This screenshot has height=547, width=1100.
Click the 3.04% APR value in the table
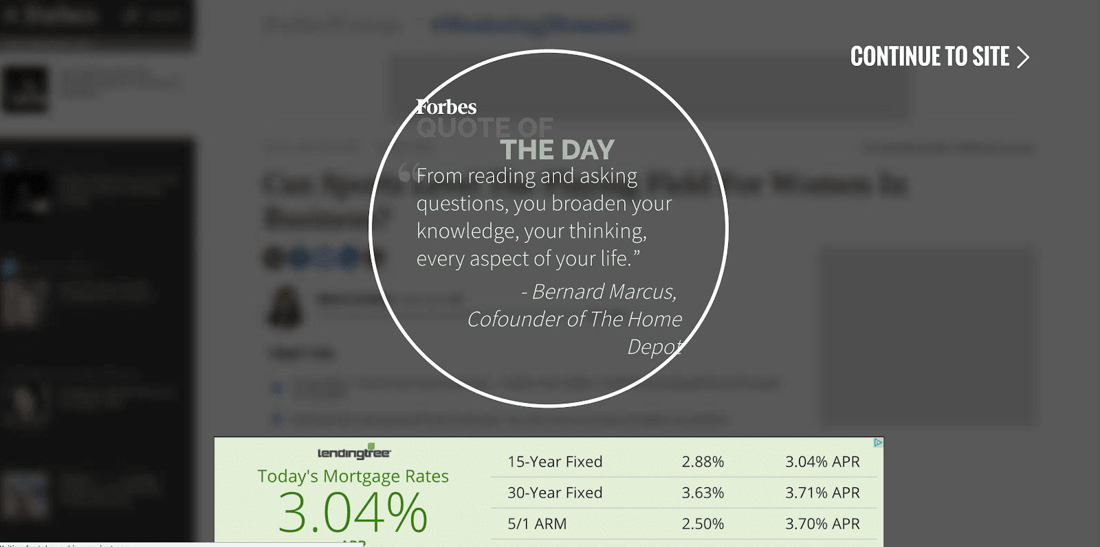pos(822,462)
